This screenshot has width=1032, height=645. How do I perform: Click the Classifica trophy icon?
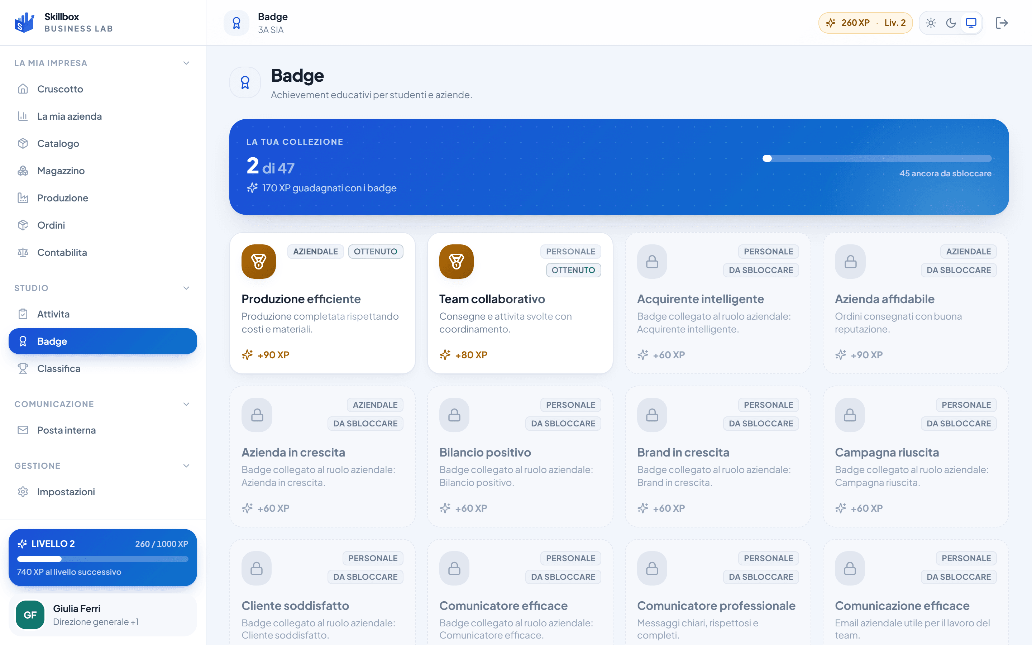[23, 369]
